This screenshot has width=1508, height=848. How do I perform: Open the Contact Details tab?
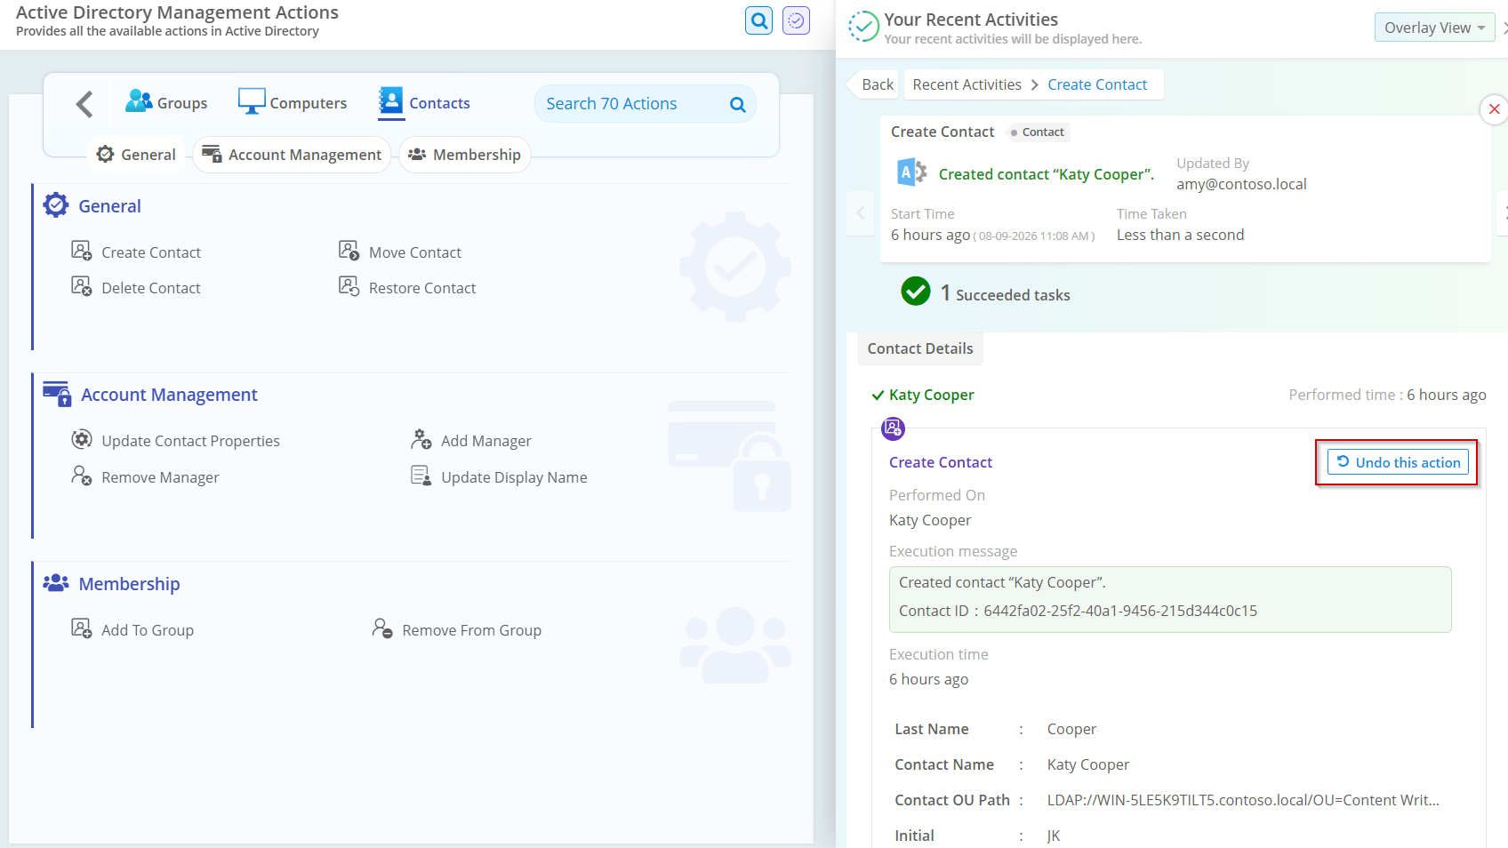[920, 348]
